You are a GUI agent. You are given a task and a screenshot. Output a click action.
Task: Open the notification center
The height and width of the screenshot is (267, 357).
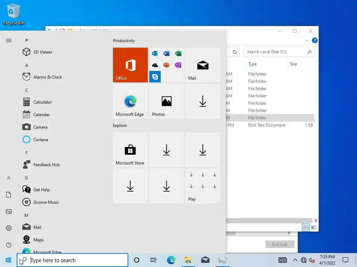(345, 260)
